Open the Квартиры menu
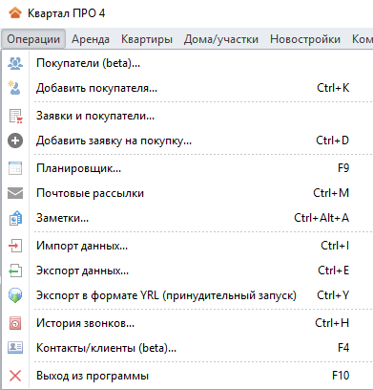The width and height of the screenshot is (373, 390). tap(147, 39)
